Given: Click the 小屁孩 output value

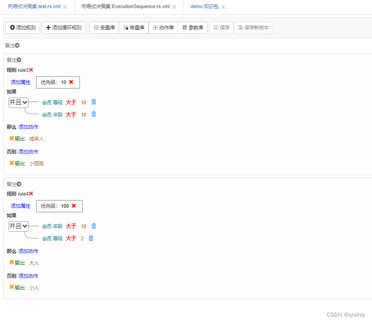Looking at the screenshot, I should 37,163.
